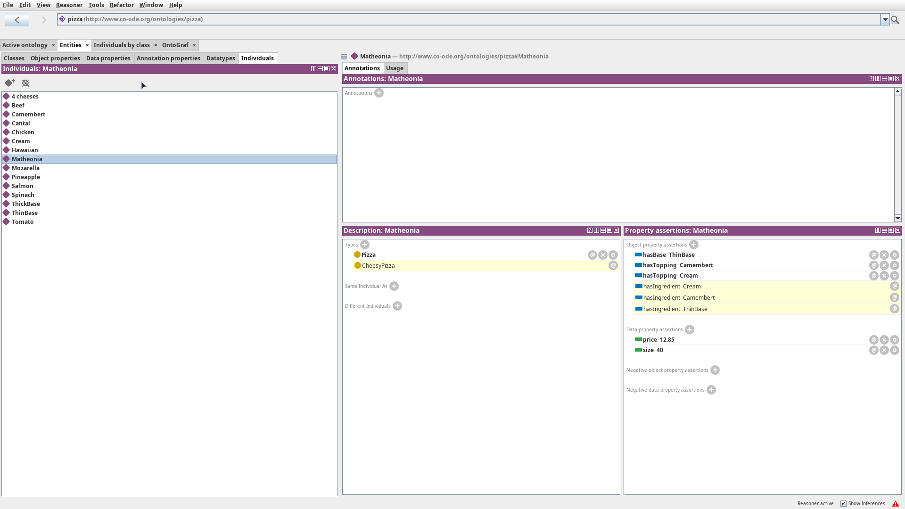Open the Reasoner menu
Image resolution: width=905 pixels, height=509 pixels.
(69, 5)
